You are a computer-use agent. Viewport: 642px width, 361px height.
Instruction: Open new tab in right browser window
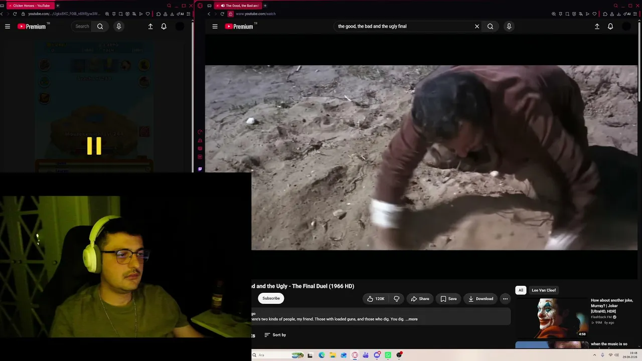pyautogui.click(x=265, y=6)
